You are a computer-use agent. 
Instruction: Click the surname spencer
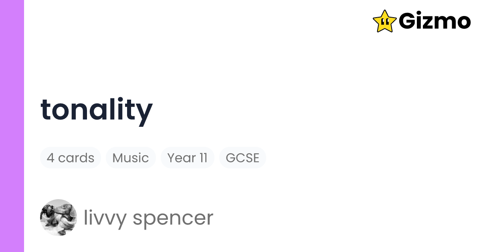[x=173, y=218]
